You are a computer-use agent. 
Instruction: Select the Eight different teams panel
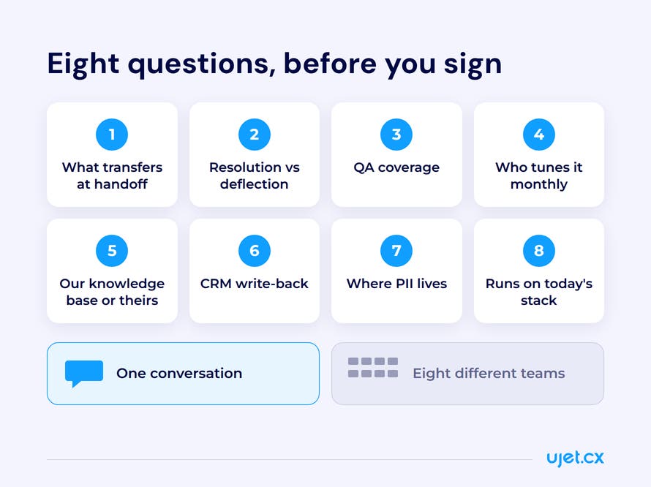[467, 374]
